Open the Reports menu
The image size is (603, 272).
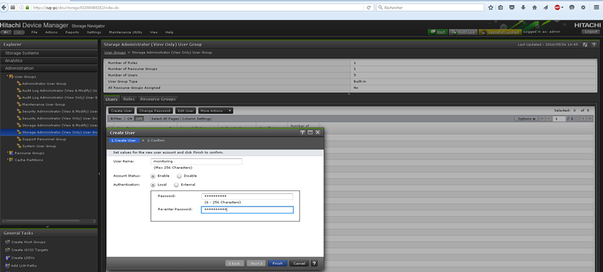tap(72, 32)
